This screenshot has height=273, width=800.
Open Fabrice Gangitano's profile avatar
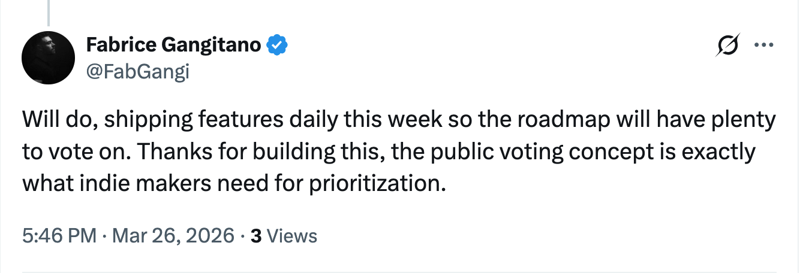point(47,58)
